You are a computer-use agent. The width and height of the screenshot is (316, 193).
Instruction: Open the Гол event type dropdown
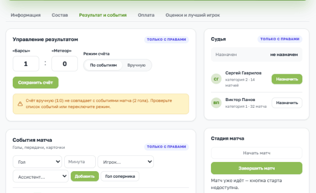pyautogui.click(x=37, y=162)
